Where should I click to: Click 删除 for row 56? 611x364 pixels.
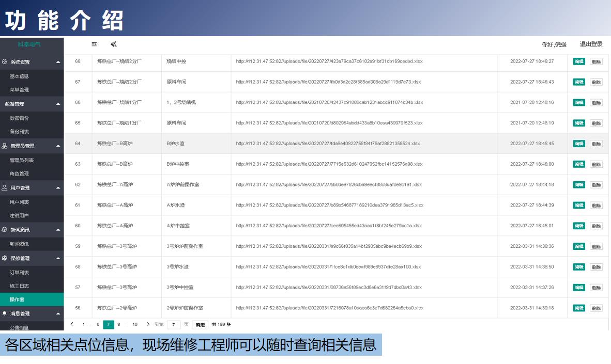click(x=596, y=308)
